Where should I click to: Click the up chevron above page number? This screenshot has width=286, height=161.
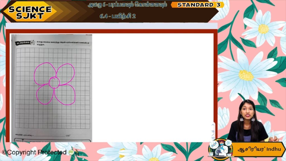(213, 125)
